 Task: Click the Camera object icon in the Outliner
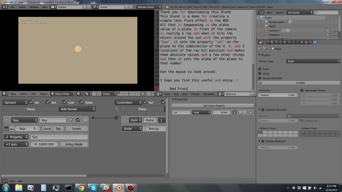267,31
